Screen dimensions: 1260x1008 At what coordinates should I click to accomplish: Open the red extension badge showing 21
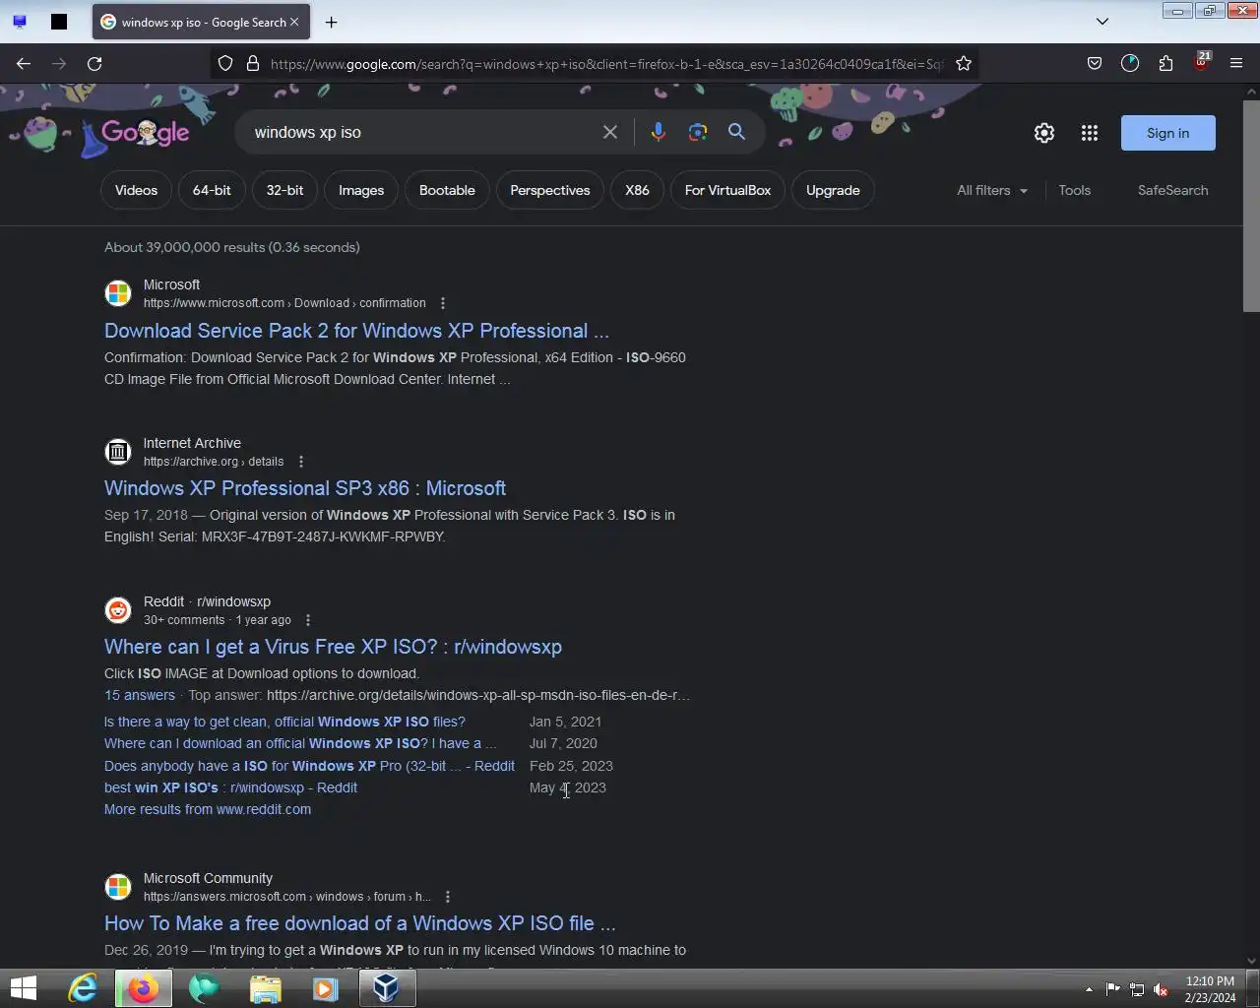[x=1201, y=62]
